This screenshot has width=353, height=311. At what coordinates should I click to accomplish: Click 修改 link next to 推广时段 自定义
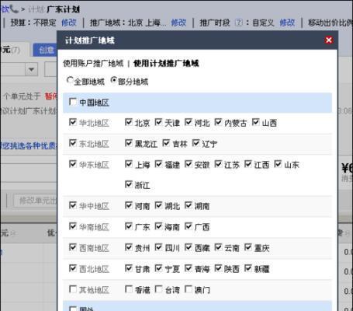[x=287, y=23]
